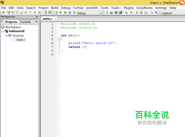
Task: Open the Debug build target dropdown
Action: [90, 13]
